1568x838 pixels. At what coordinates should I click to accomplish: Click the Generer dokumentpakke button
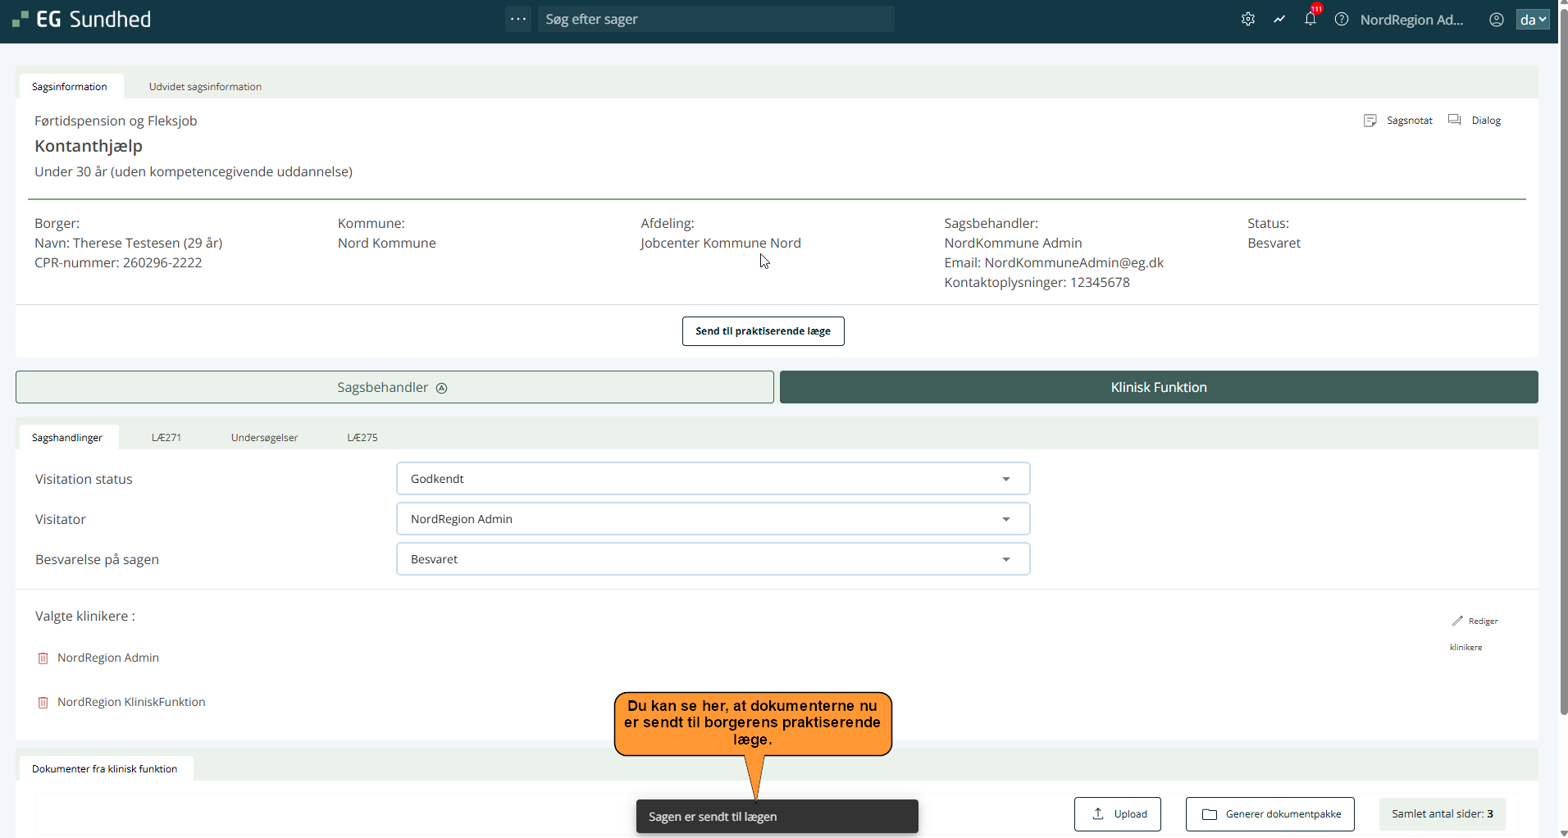click(x=1269, y=814)
